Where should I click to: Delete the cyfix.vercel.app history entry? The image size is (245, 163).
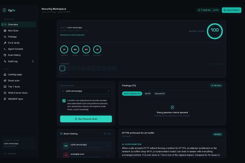coord(108,146)
